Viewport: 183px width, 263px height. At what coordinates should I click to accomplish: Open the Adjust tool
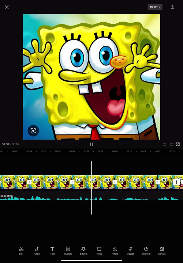130,251
